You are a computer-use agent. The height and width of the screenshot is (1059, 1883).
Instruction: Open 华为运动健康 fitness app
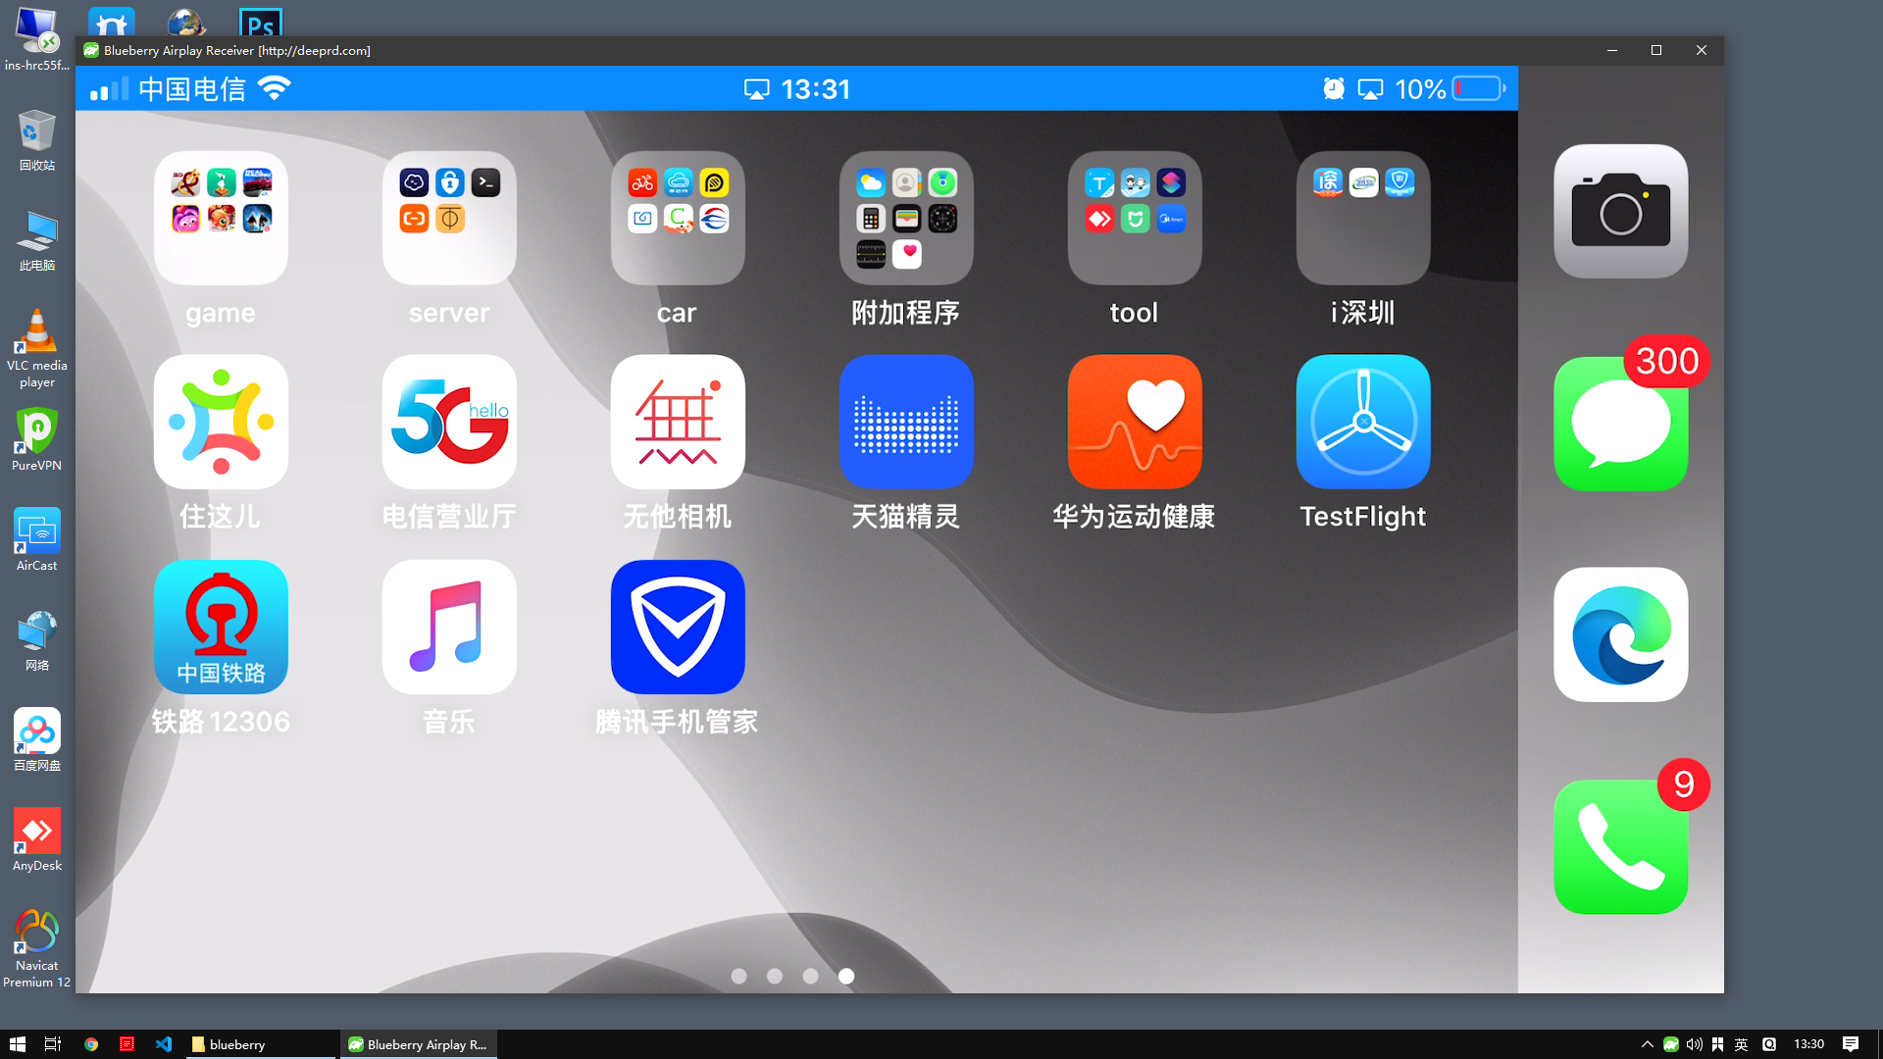pos(1134,423)
